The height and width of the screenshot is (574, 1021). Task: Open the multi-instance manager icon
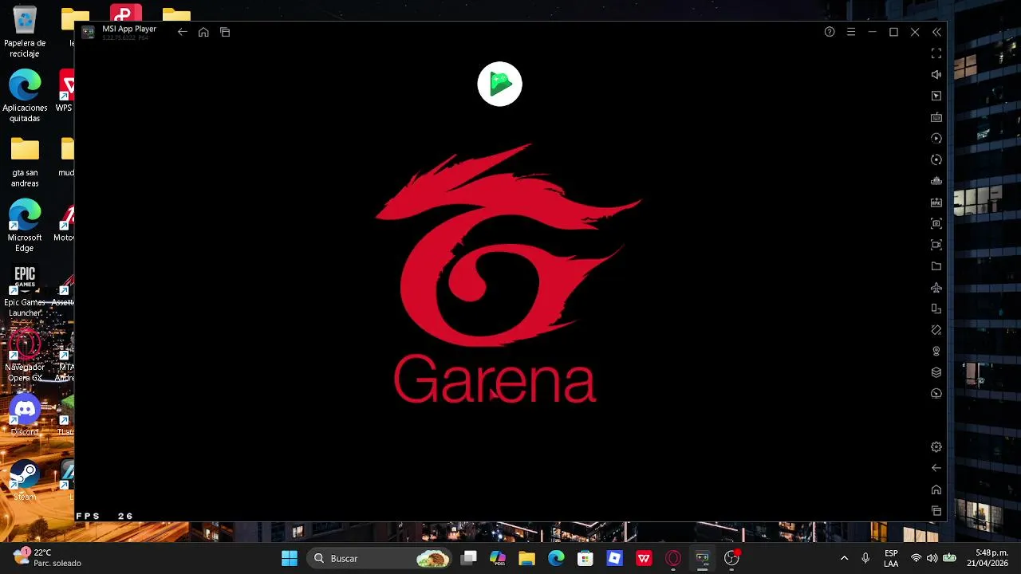pyautogui.click(x=936, y=181)
